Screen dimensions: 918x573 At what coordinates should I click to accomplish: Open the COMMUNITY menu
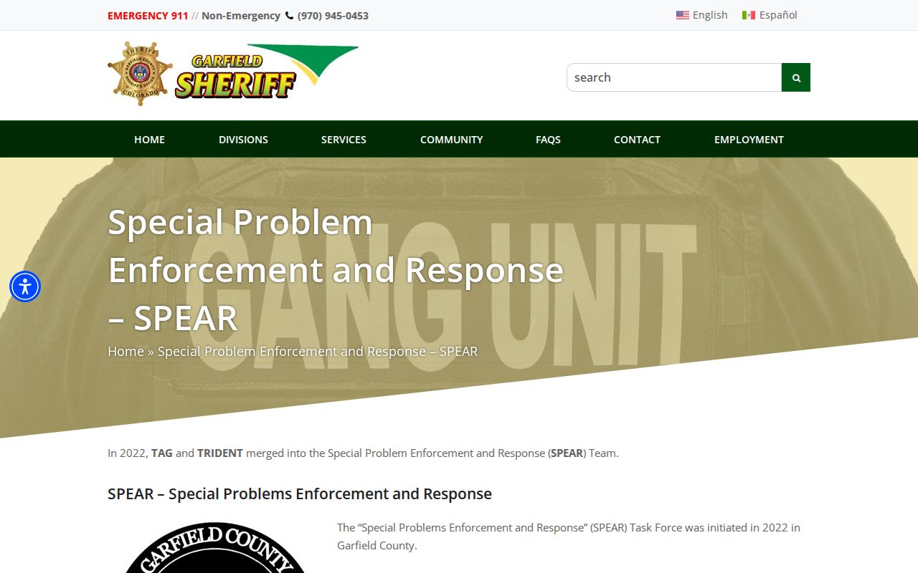pyautogui.click(x=451, y=139)
